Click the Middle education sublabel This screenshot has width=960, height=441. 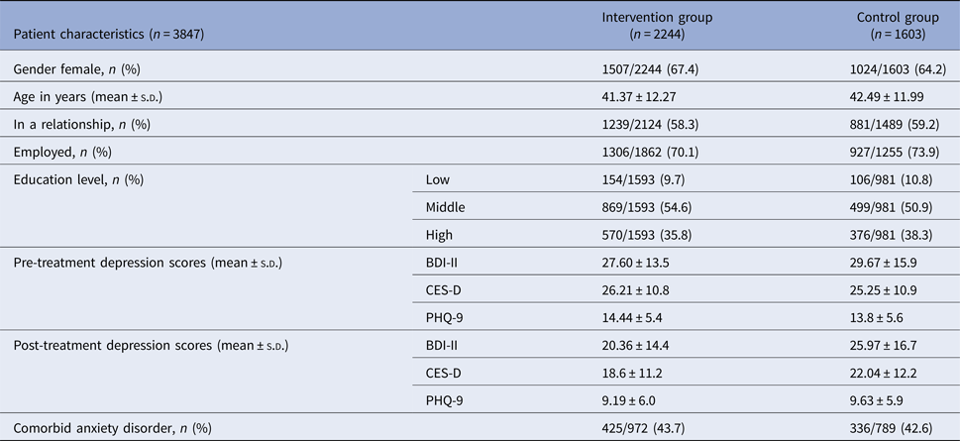click(x=446, y=207)
